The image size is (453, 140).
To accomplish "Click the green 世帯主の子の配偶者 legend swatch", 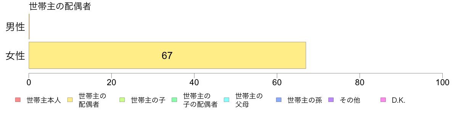I will coord(174,100).
